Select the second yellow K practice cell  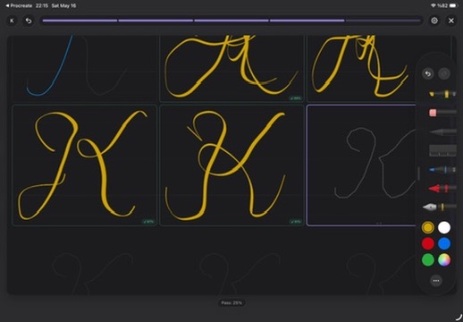(231, 165)
